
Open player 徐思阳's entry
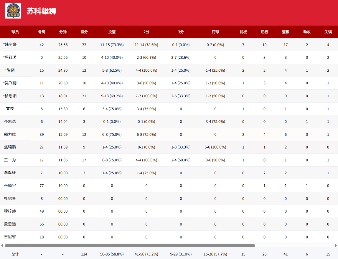(10, 96)
